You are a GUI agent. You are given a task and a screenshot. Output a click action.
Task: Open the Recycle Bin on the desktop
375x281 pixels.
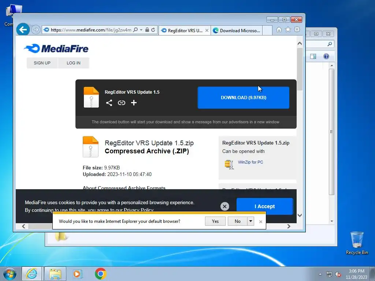pos(357,243)
